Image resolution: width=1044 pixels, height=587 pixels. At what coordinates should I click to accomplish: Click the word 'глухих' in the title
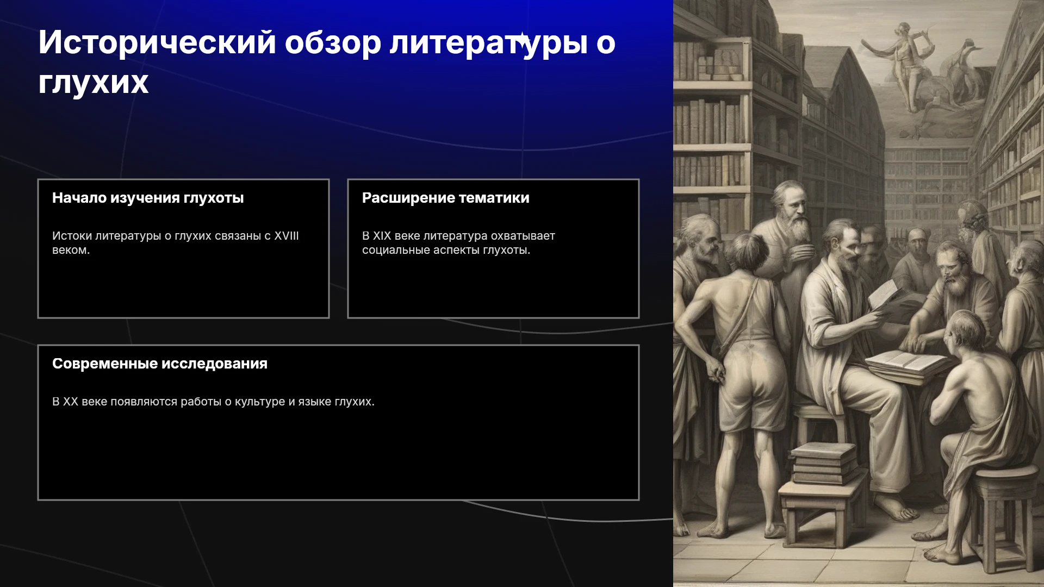tap(94, 83)
